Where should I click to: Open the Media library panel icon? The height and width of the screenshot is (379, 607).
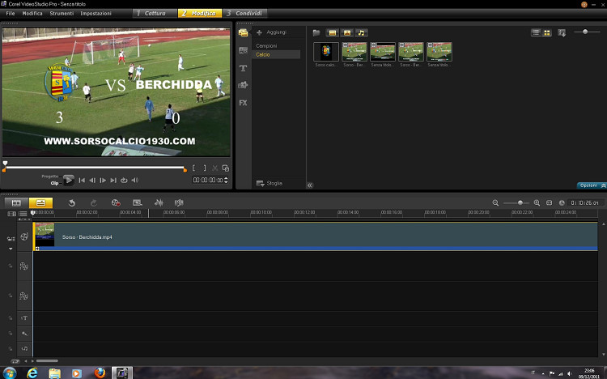[x=243, y=33]
